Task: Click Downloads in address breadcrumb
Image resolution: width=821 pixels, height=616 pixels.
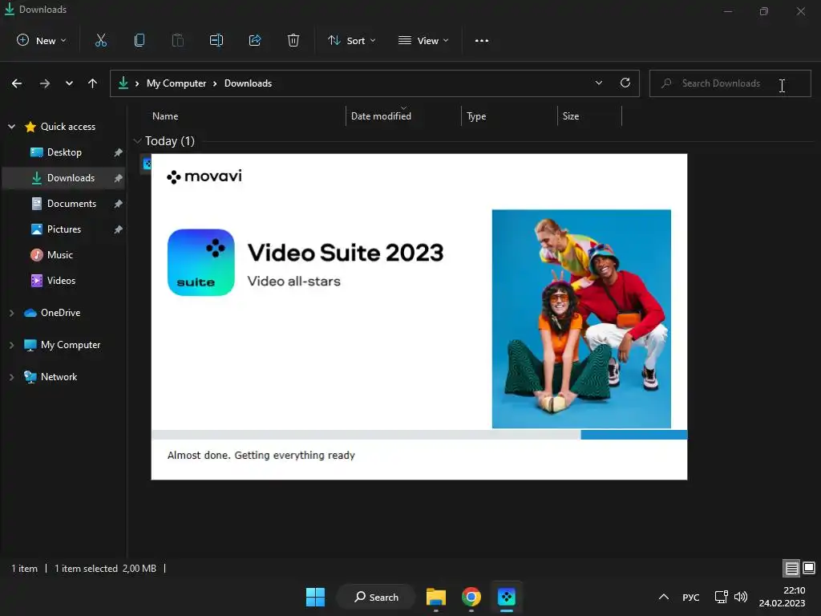Action: click(249, 83)
